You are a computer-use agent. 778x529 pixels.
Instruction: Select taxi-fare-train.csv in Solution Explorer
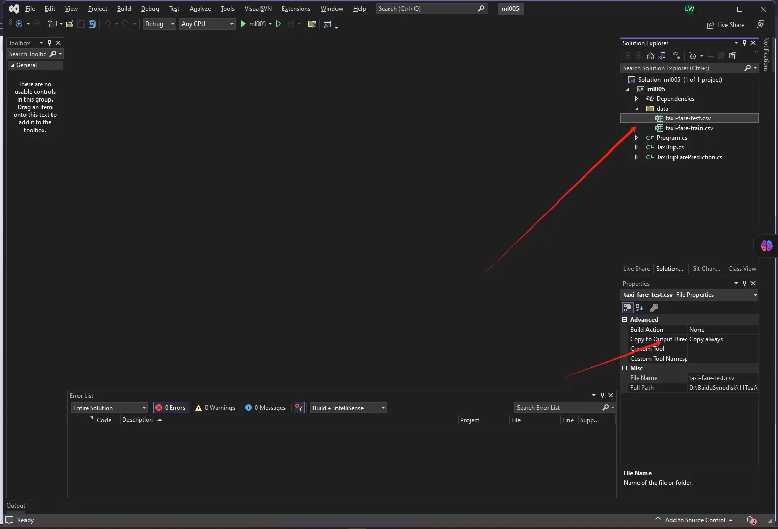(x=689, y=128)
